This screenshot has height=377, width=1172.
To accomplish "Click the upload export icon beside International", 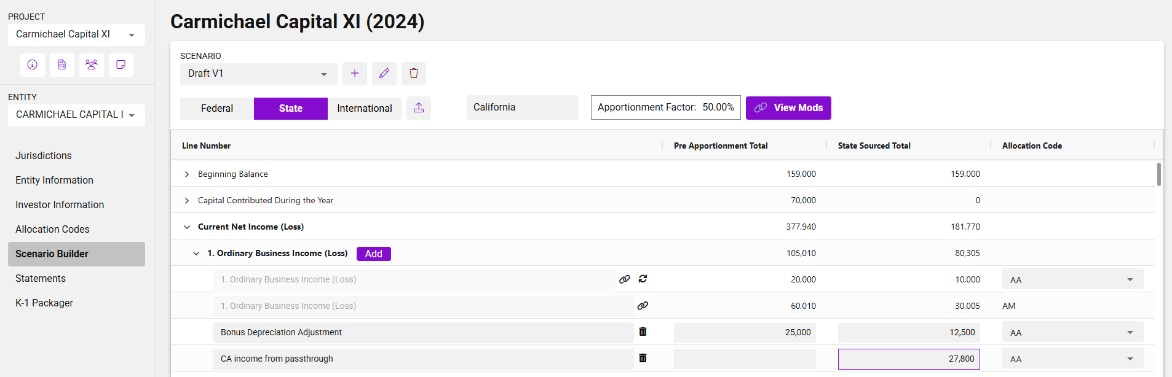I will coord(419,108).
